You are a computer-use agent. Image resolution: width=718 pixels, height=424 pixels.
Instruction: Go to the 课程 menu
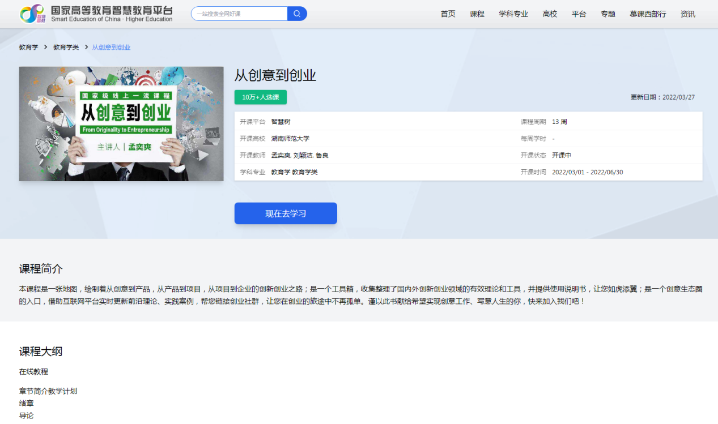[x=477, y=14]
